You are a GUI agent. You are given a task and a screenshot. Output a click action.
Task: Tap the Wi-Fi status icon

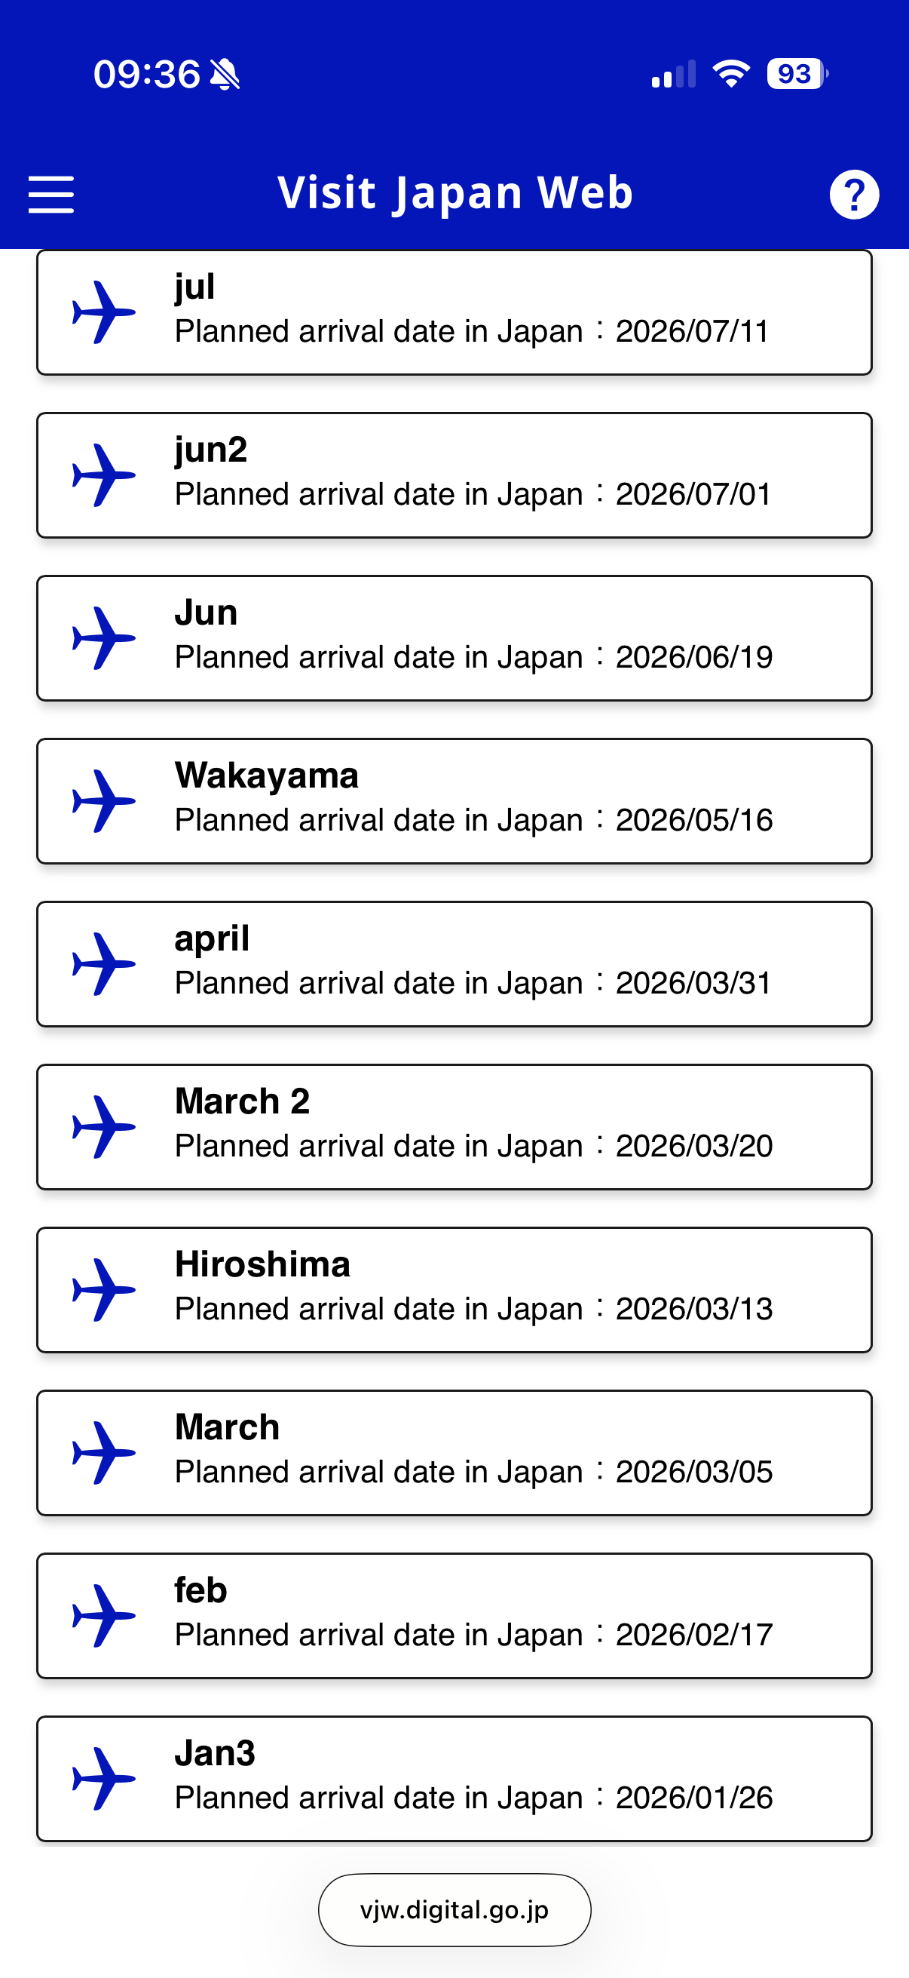(731, 74)
